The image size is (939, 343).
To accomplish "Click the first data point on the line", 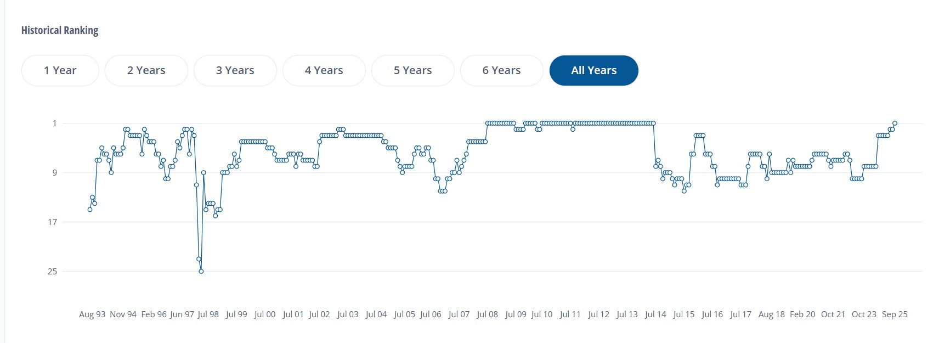I will 90,210.
